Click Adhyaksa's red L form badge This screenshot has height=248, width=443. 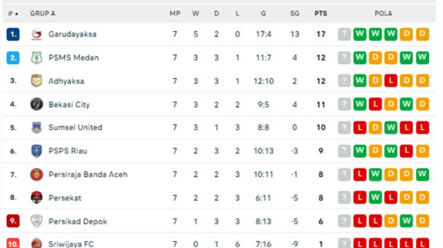(x=391, y=81)
